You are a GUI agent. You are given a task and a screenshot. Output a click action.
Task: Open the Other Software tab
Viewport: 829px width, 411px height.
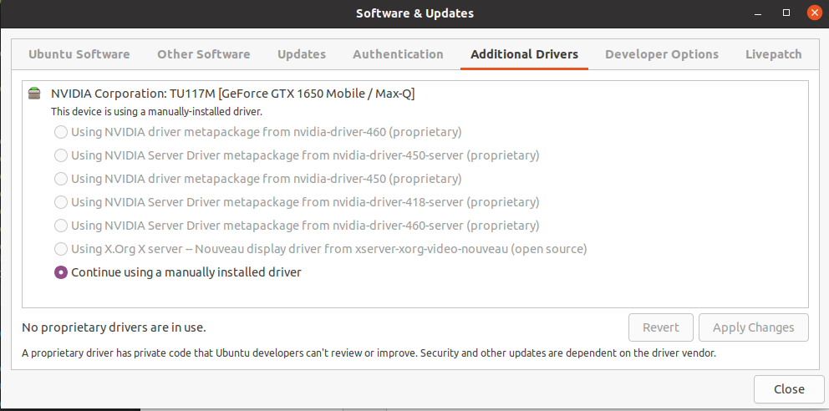pos(204,54)
